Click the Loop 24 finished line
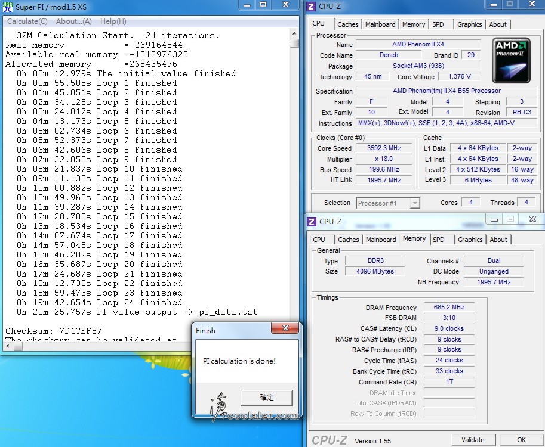 point(100,302)
